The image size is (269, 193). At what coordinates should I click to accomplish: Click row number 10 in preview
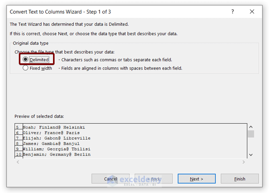(19, 155)
